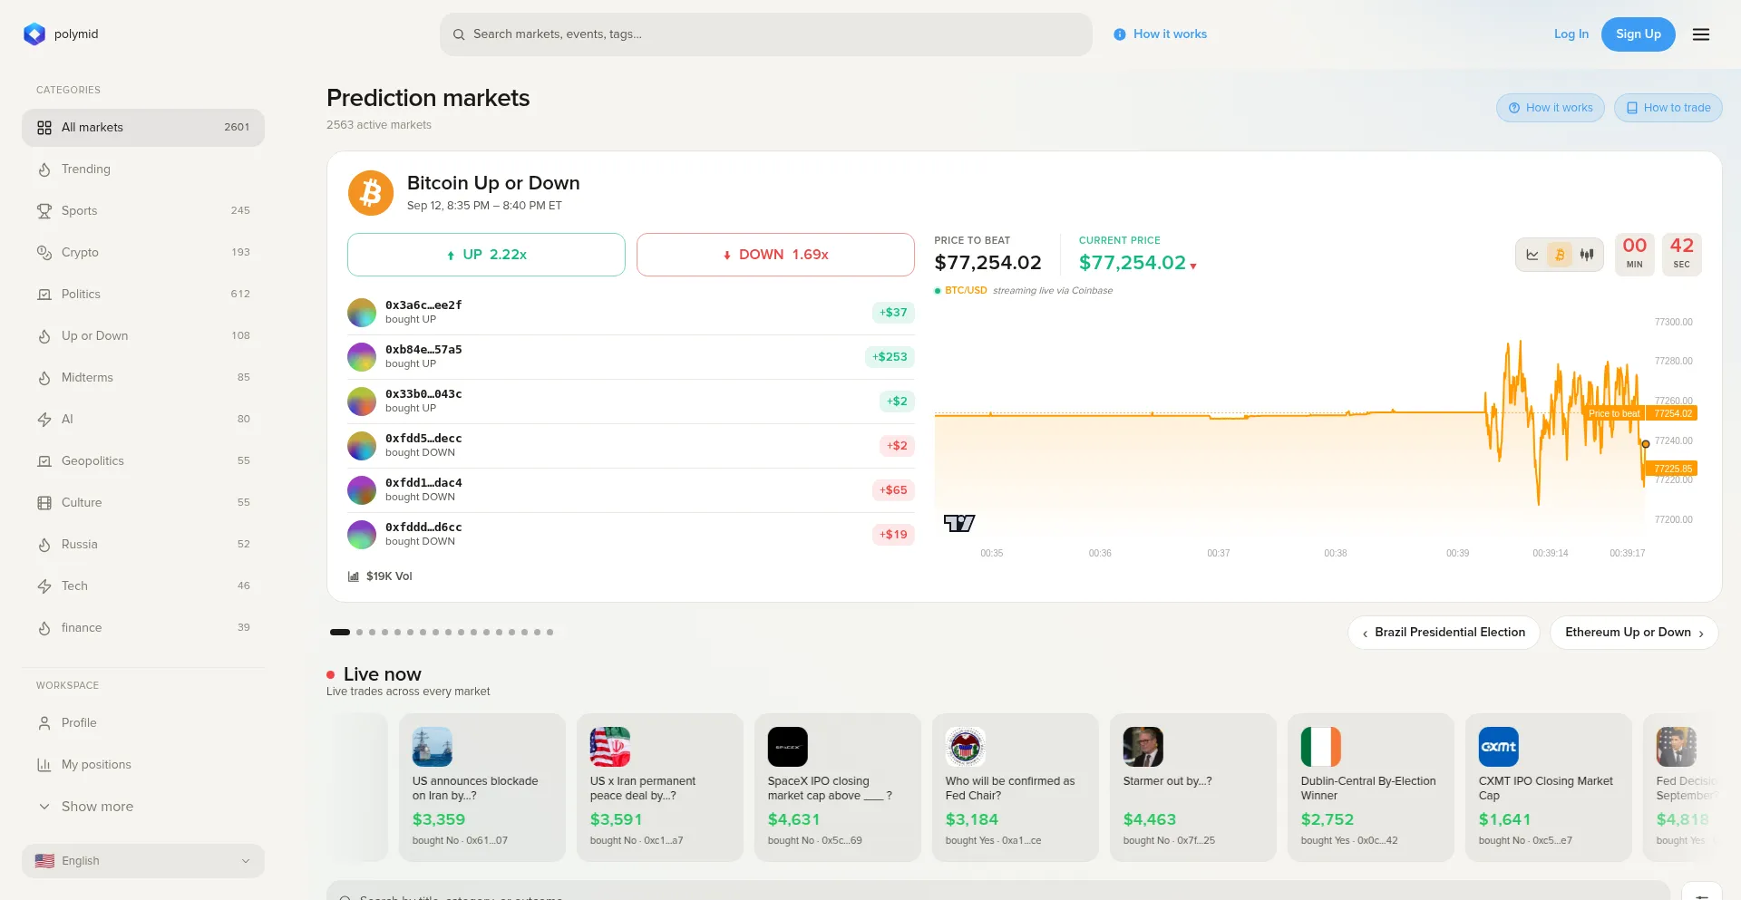This screenshot has width=1741, height=900.
Task: Click the film icon beside Culture
Action: (x=44, y=503)
